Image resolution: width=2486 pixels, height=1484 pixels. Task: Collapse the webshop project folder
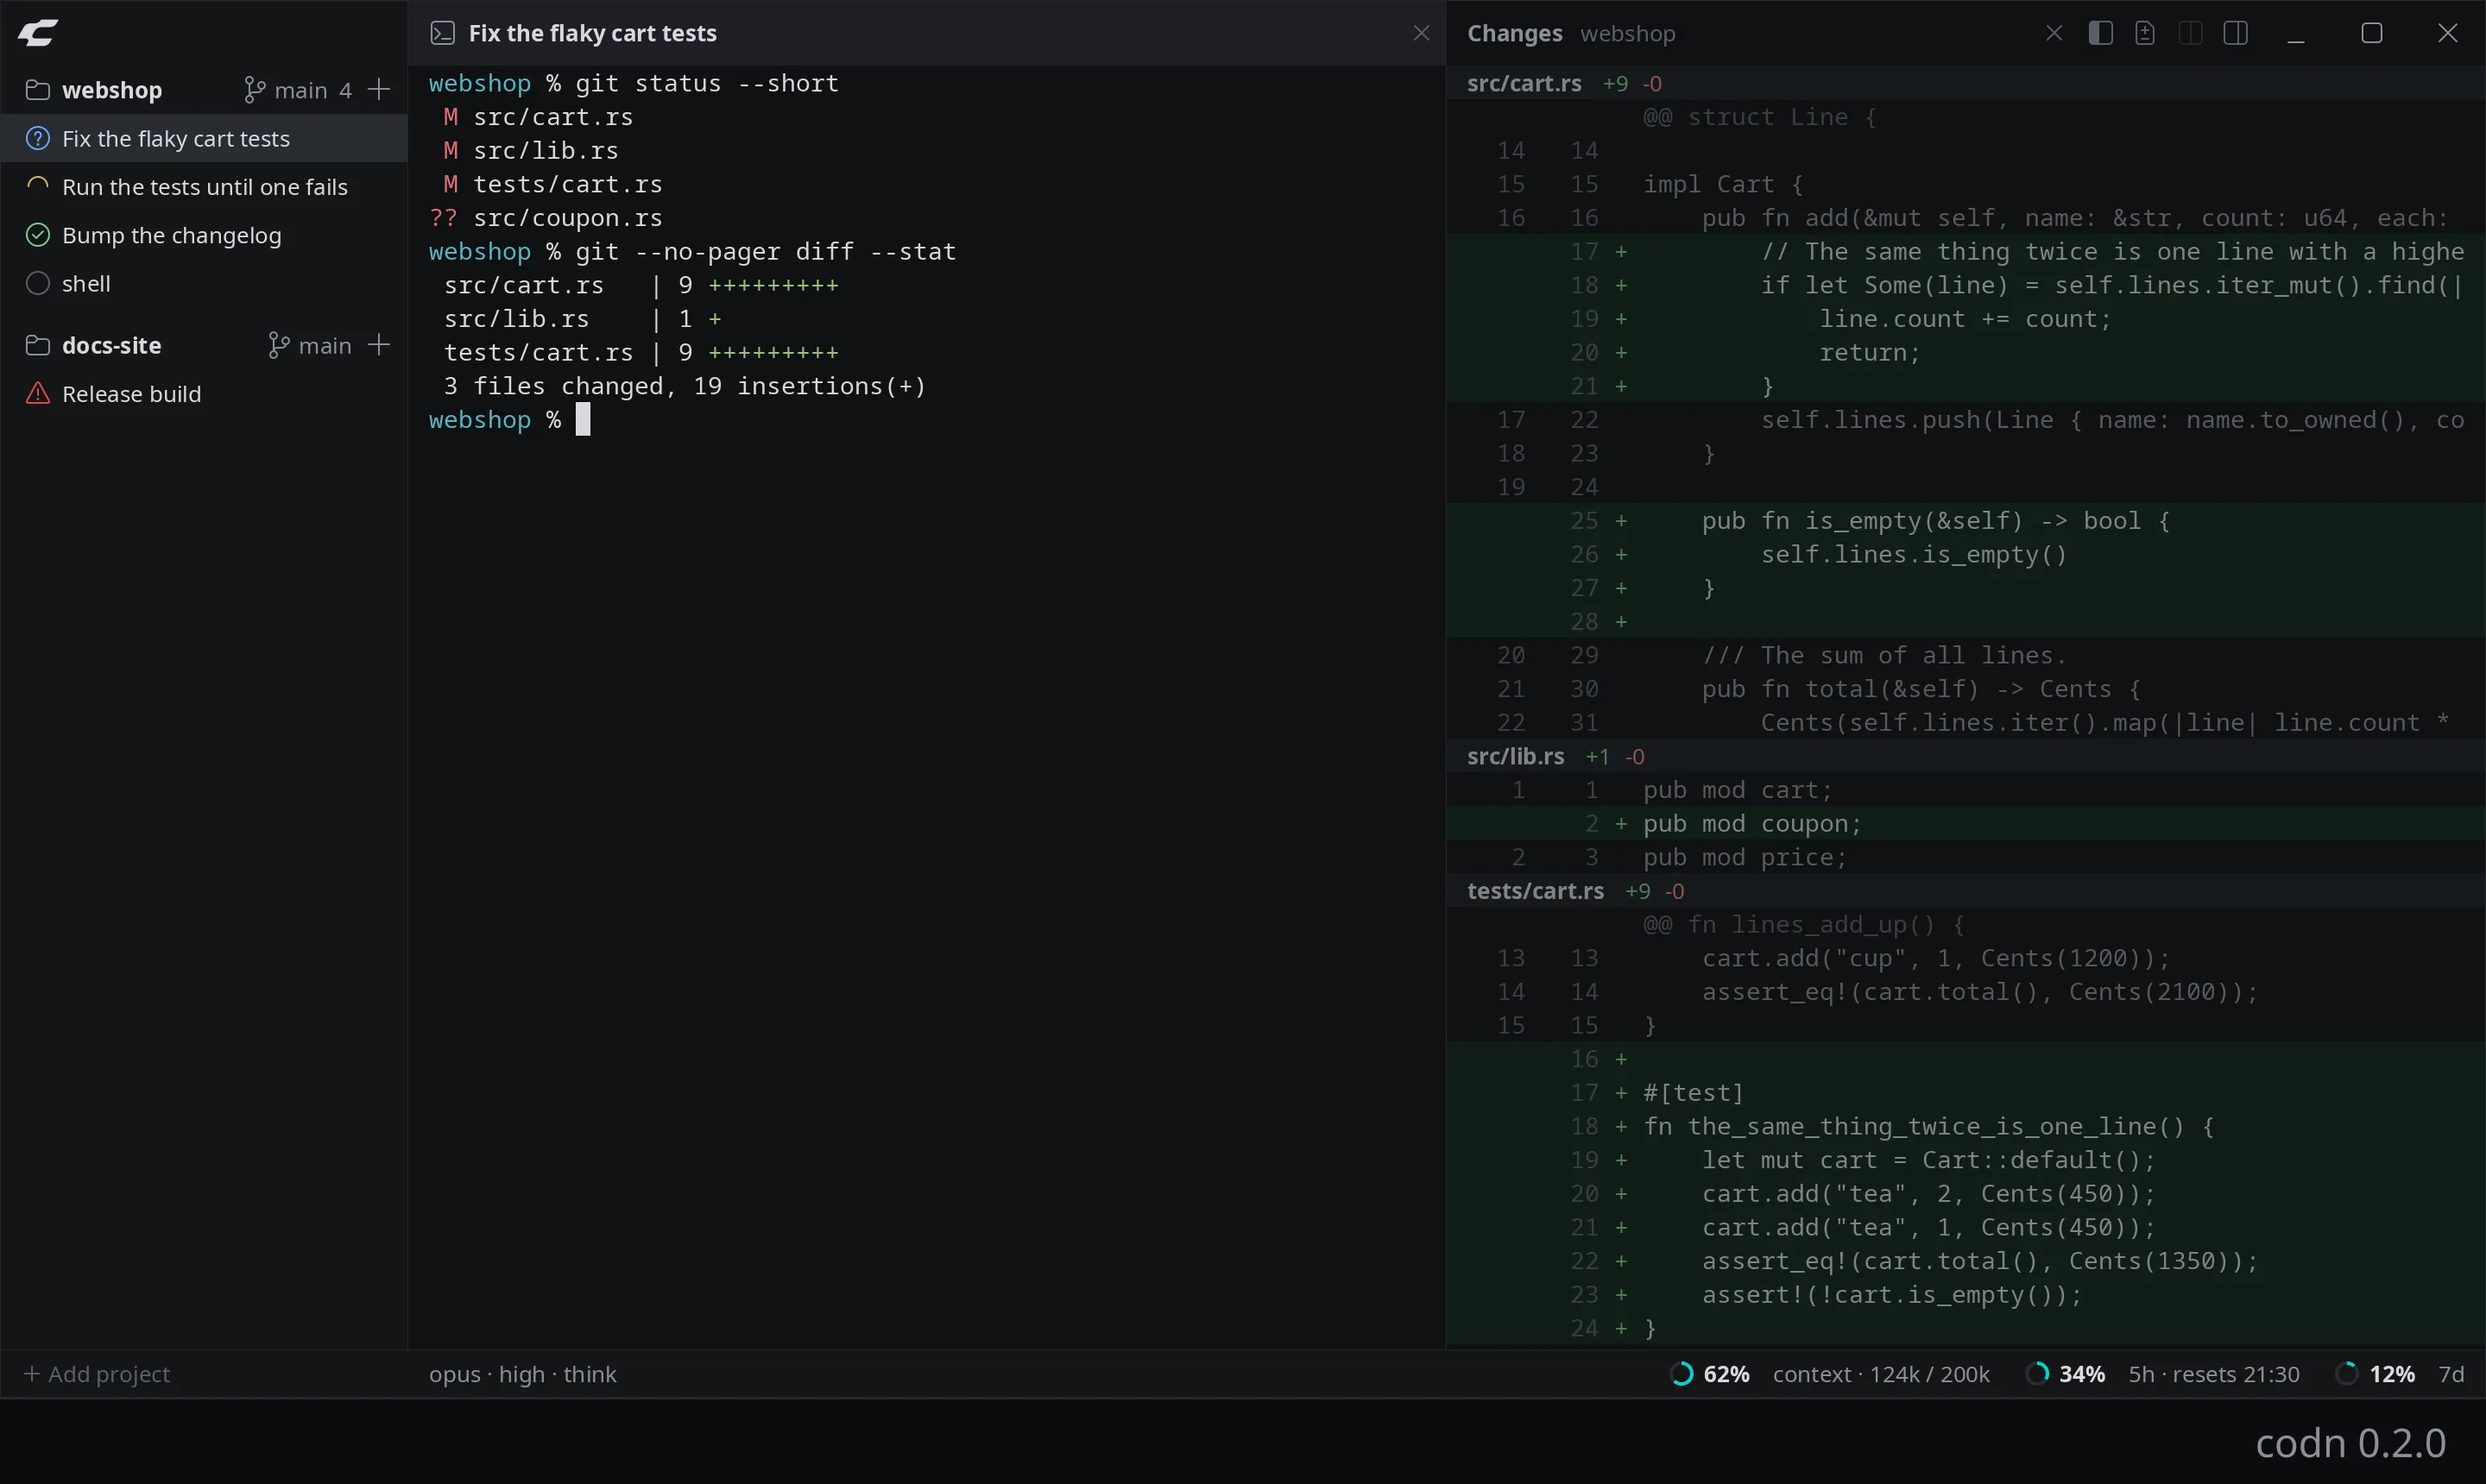tap(38, 90)
